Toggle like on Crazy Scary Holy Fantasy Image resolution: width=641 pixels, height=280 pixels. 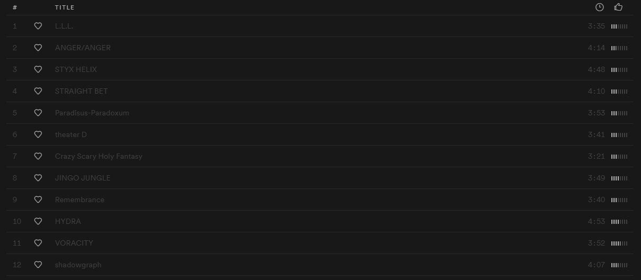tap(38, 156)
